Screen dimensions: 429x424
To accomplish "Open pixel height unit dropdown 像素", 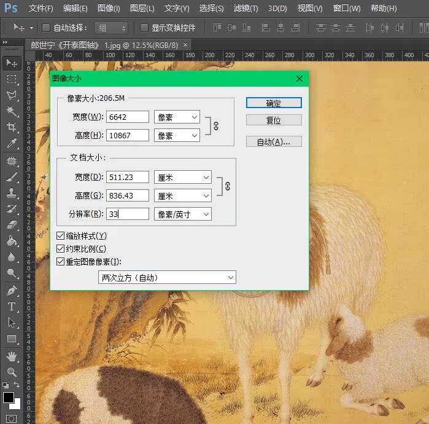I will pyautogui.click(x=177, y=135).
